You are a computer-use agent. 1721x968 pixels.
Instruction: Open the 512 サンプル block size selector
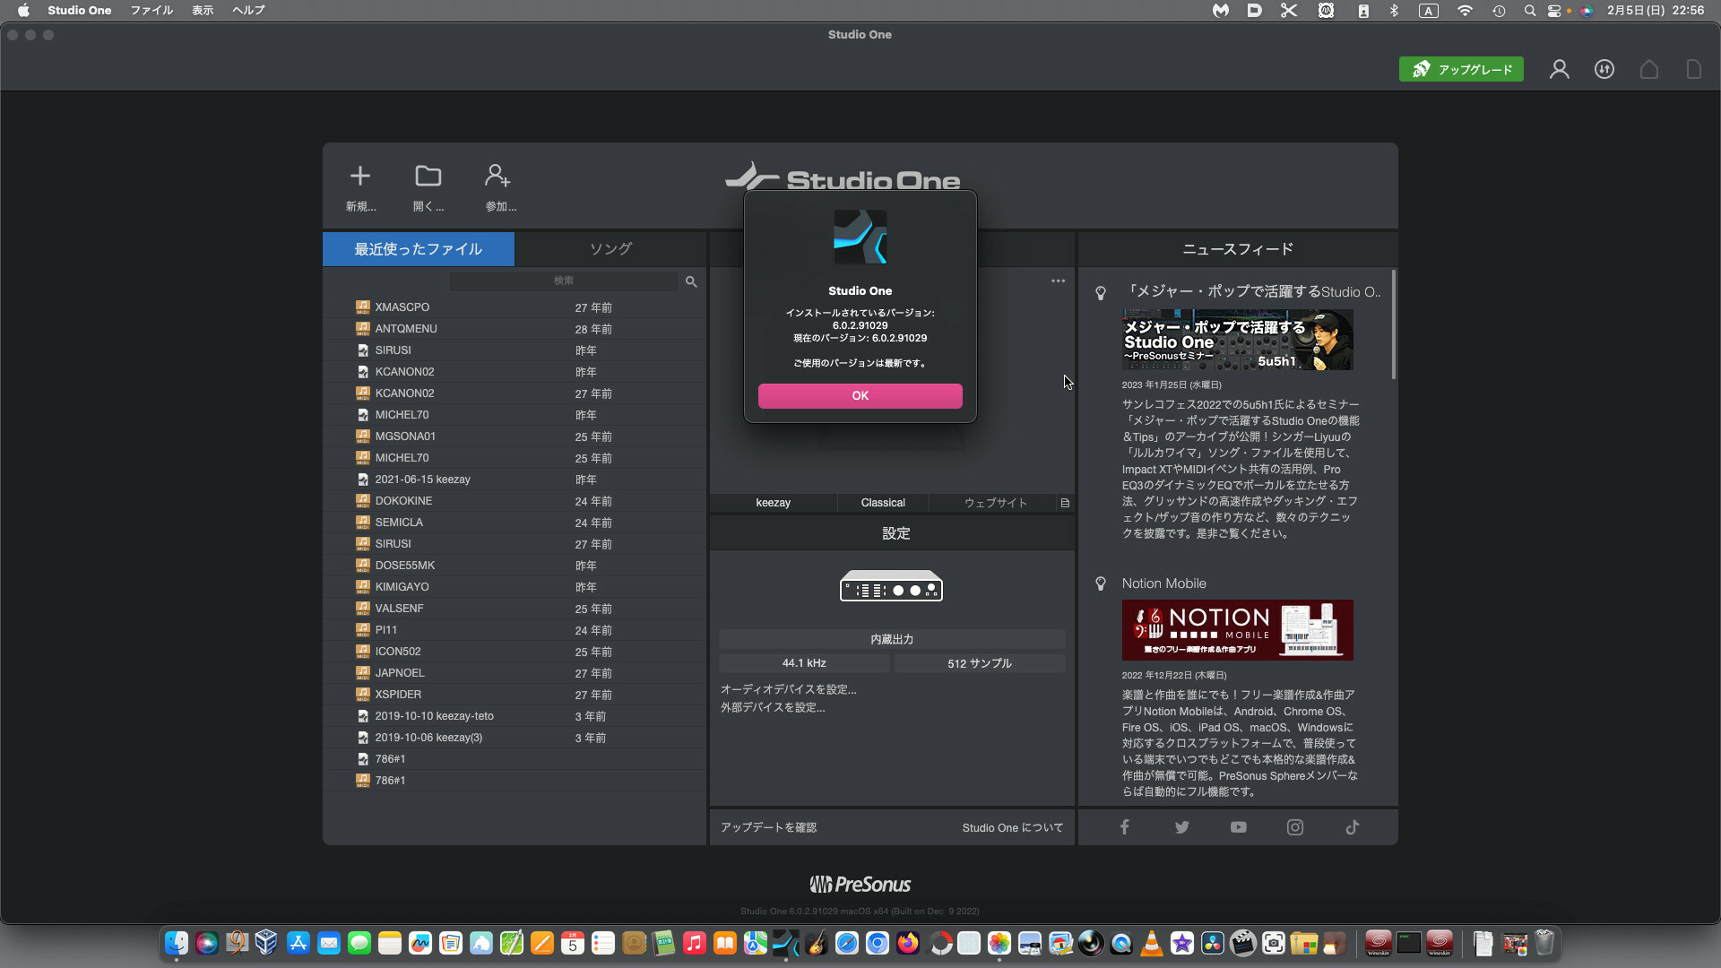[x=979, y=663]
